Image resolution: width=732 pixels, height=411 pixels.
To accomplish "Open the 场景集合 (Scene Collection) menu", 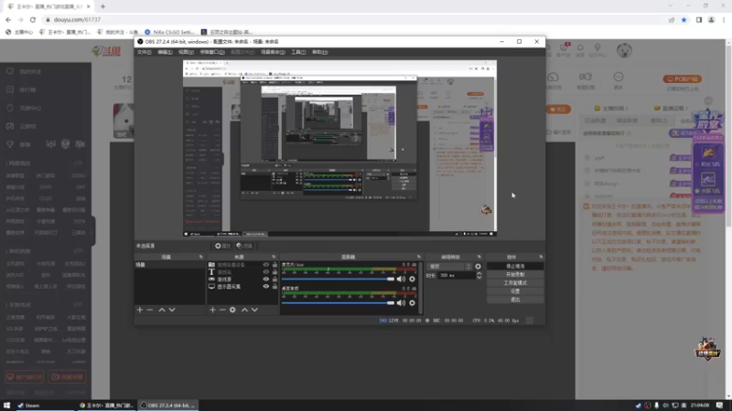I will [x=273, y=52].
